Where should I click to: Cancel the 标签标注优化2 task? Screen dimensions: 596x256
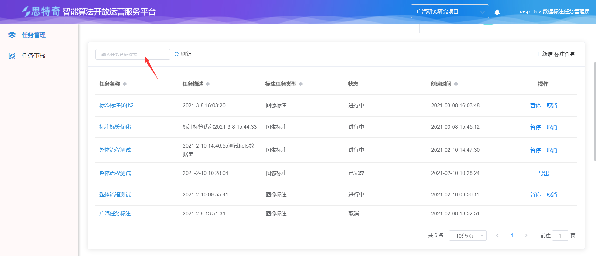[552, 106]
